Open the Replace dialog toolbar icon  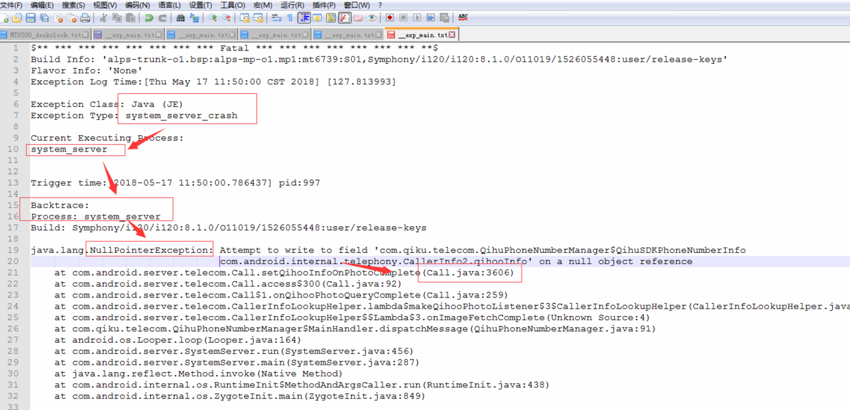pos(194,17)
